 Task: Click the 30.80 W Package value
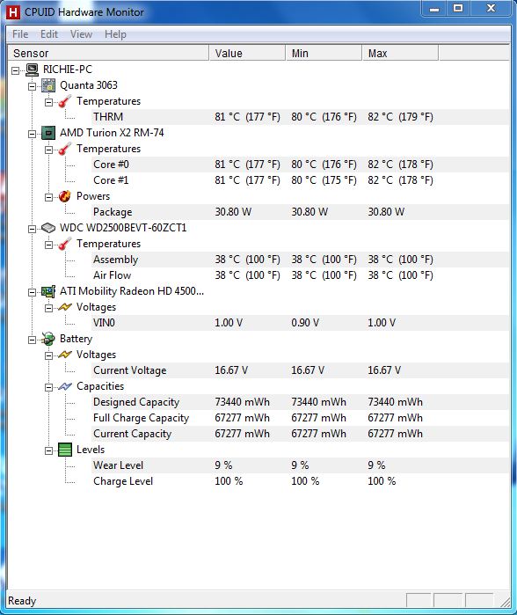[233, 212]
